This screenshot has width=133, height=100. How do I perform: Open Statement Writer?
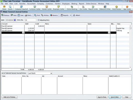[105, 8]
